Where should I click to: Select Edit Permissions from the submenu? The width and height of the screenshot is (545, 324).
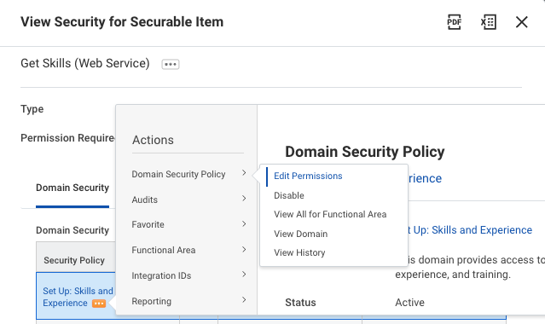tap(308, 176)
